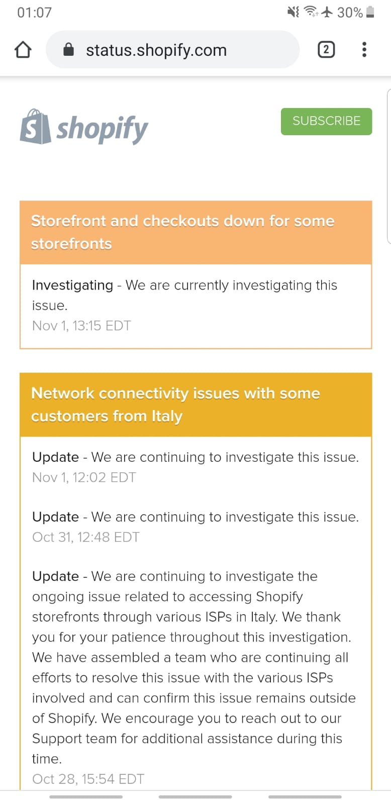Tap the battery icon in status bar

click(370, 12)
